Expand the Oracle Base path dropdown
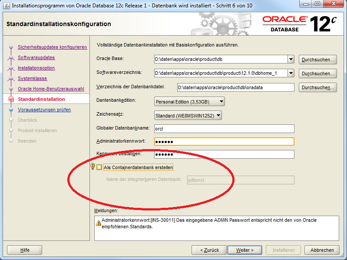 pos(291,59)
